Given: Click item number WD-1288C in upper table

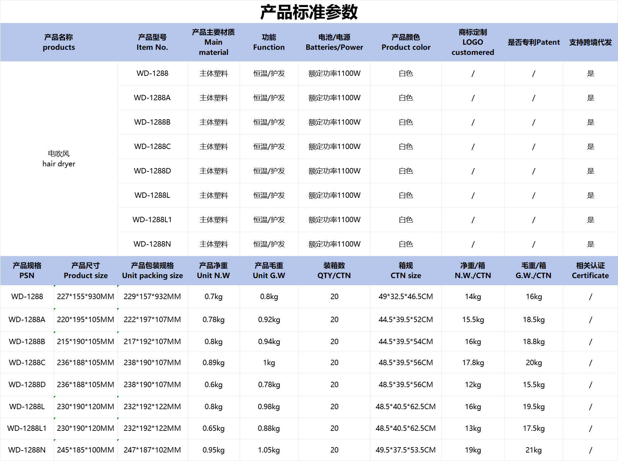Looking at the screenshot, I should click(152, 147).
